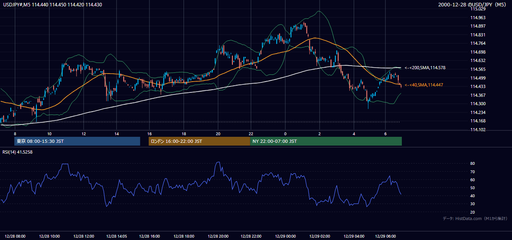Click bottom time label 12/28 14:05

[117, 236]
